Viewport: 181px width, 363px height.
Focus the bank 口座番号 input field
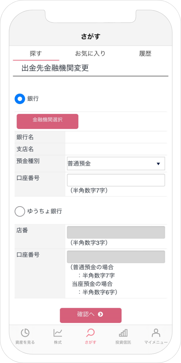pyautogui.click(x=116, y=180)
